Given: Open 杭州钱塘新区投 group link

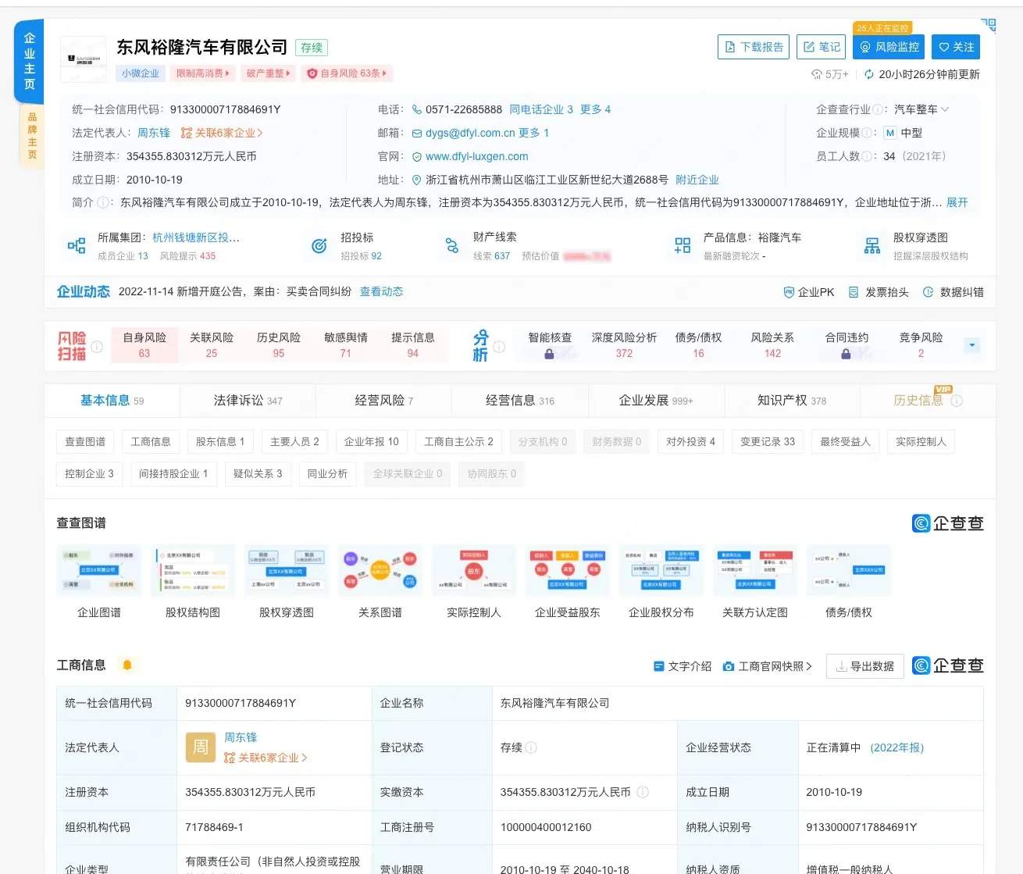Looking at the screenshot, I should click(196, 237).
